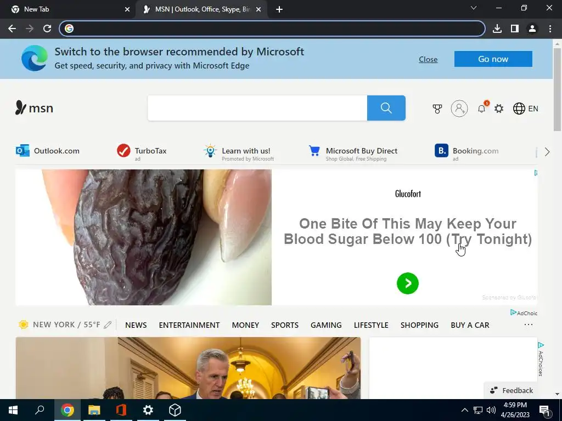Open the NEWS category
Screen dimensions: 562x421
pyautogui.click(x=136, y=325)
